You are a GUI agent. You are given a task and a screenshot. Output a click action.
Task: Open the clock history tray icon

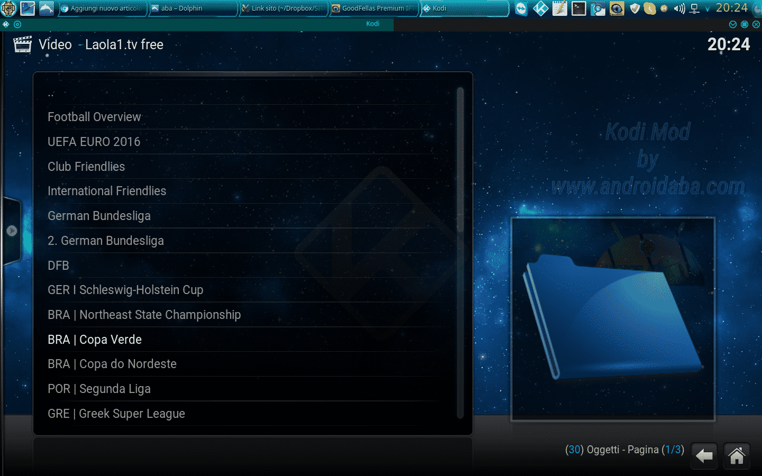649,8
